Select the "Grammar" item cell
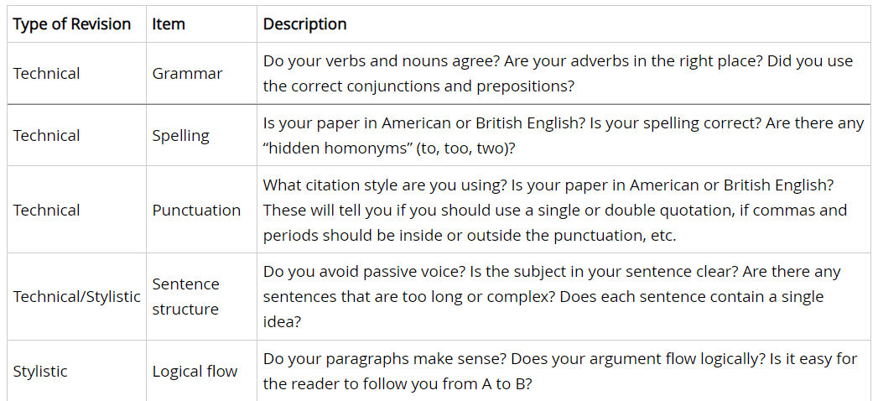Screen dimensions: 878x401 [187, 73]
